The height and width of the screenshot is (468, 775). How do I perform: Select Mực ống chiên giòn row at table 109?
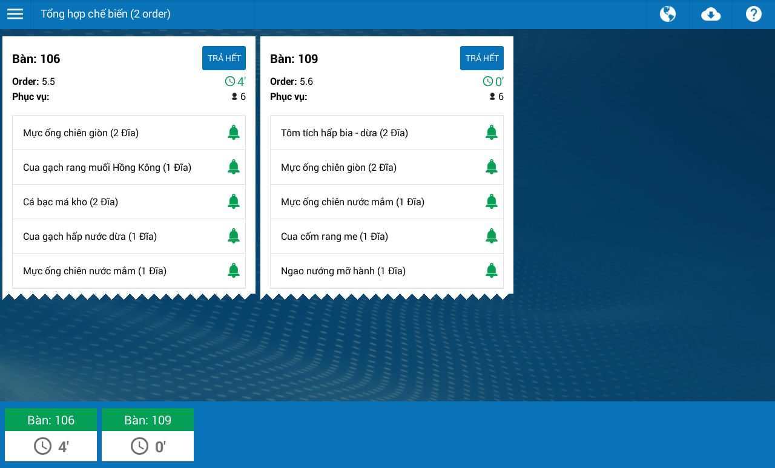(387, 167)
